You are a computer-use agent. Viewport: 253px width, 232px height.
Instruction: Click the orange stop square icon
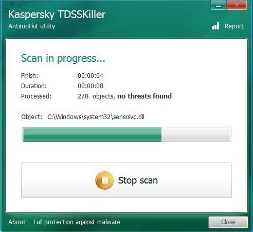pyautogui.click(x=104, y=180)
